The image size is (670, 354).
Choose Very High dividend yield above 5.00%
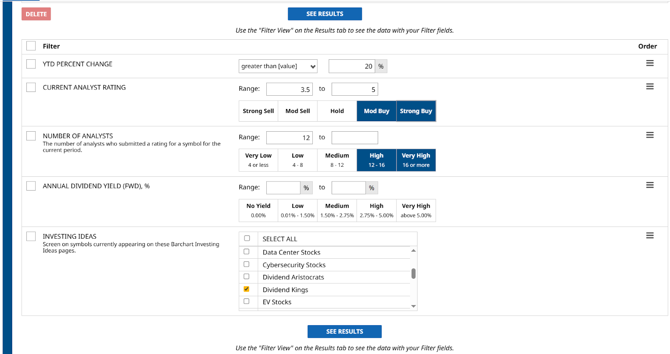(x=416, y=210)
